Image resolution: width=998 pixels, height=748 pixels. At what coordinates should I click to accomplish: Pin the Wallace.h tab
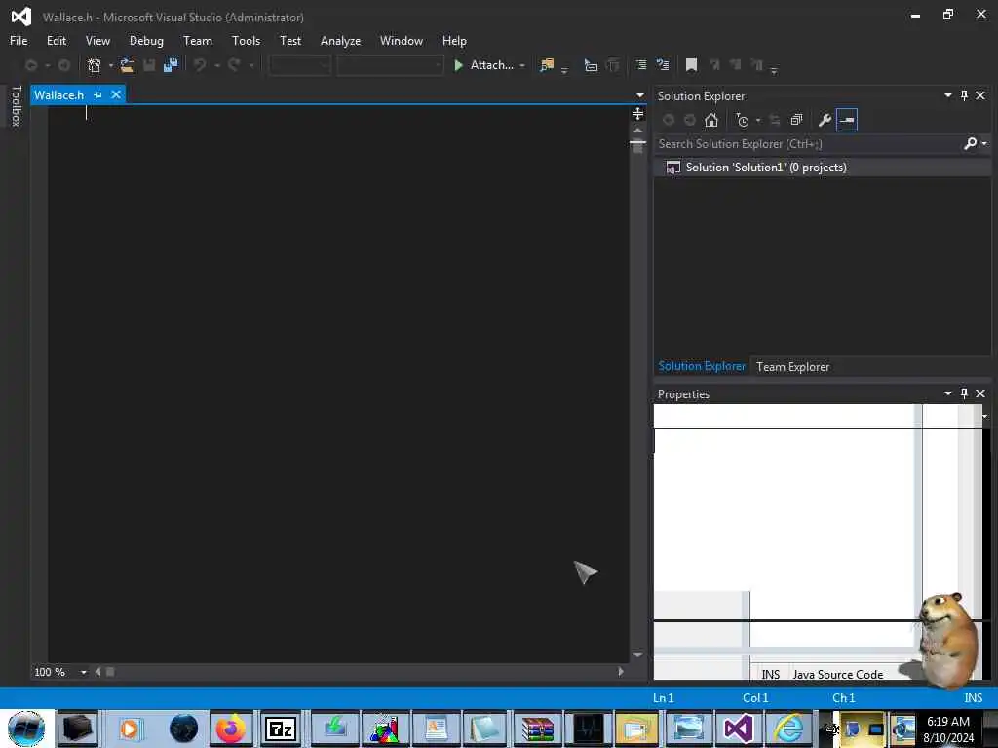(98, 94)
